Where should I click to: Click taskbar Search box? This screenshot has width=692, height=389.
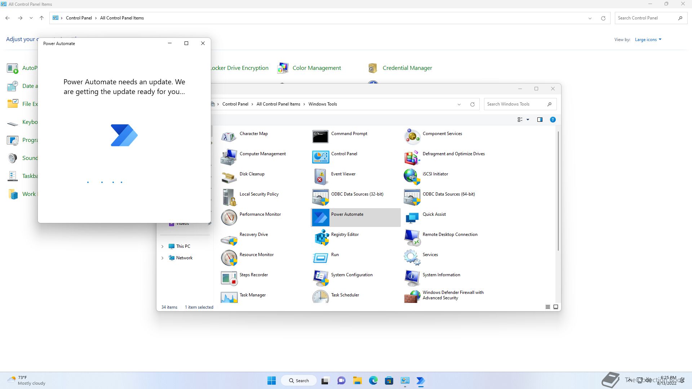tap(299, 380)
